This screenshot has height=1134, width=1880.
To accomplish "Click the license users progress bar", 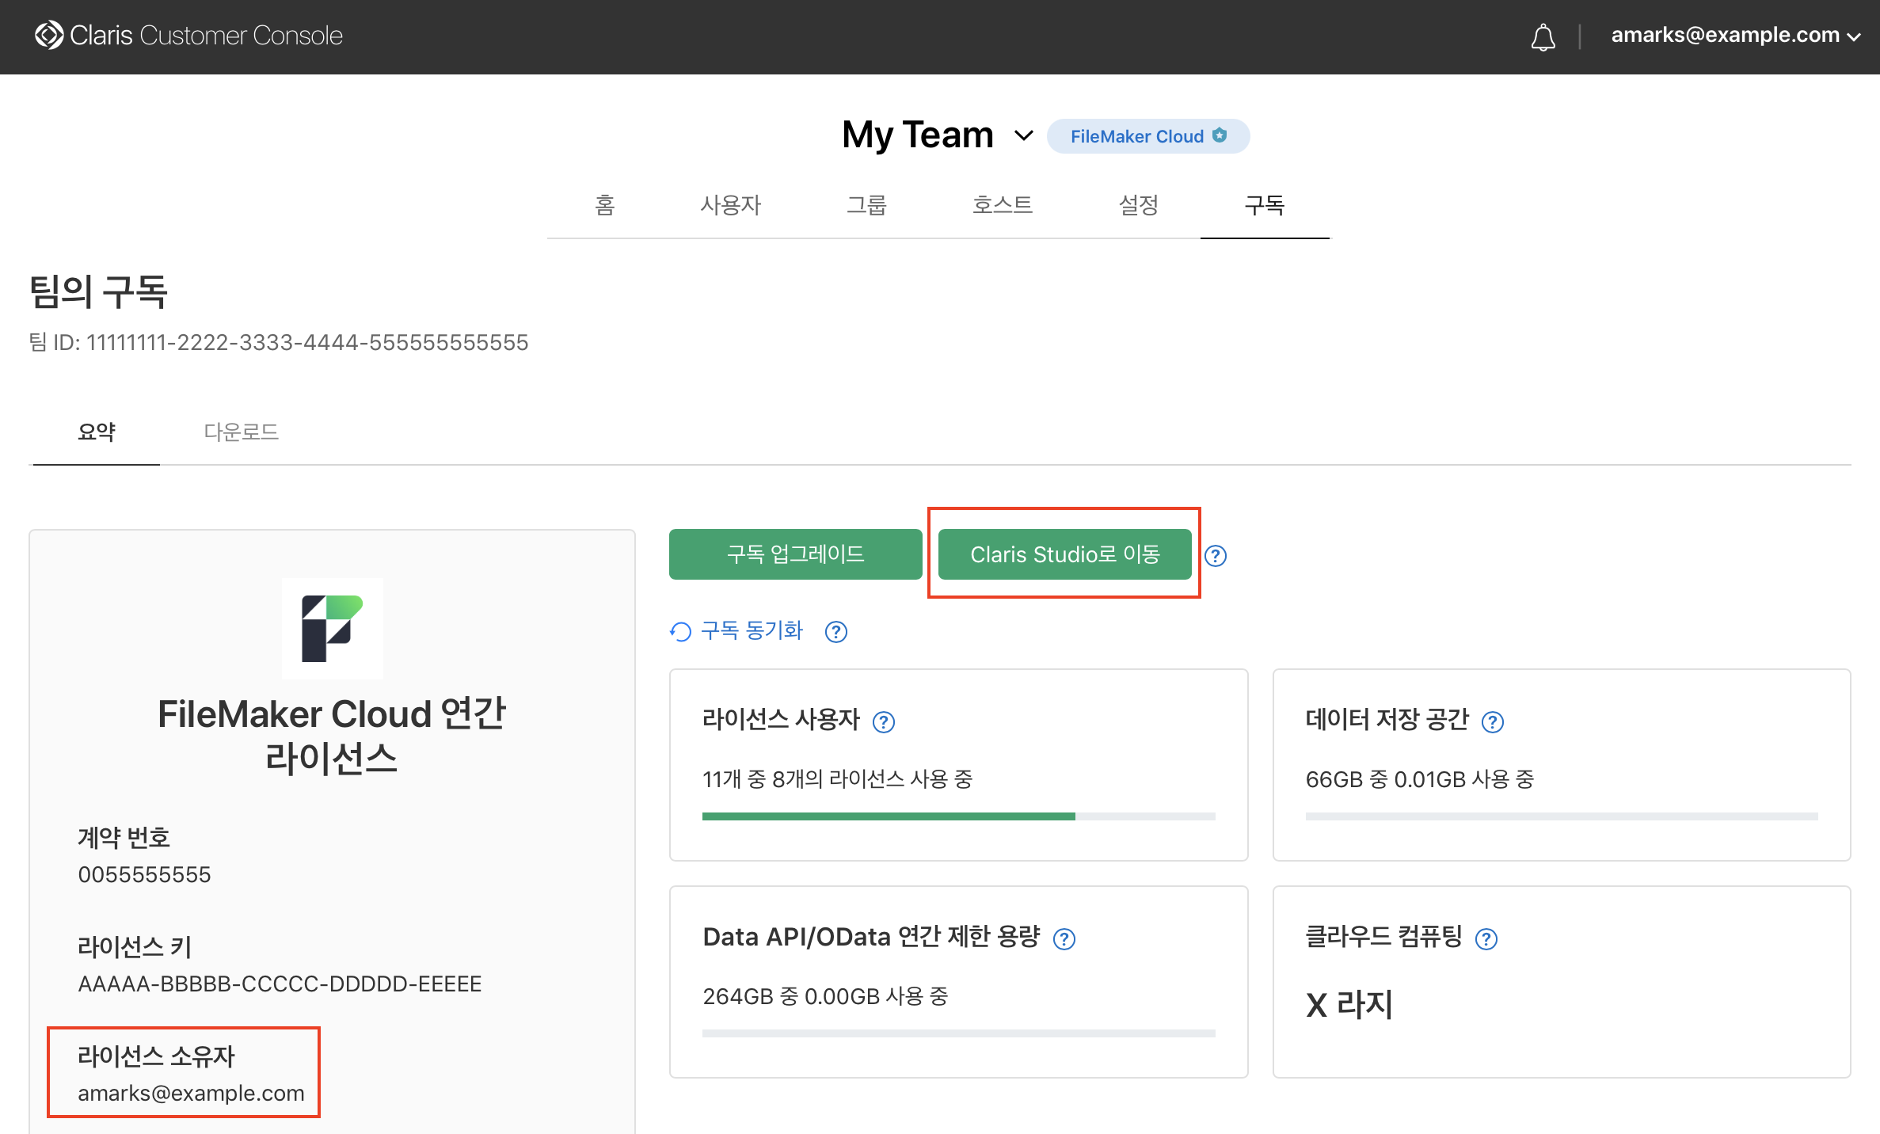I will click(958, 816).
